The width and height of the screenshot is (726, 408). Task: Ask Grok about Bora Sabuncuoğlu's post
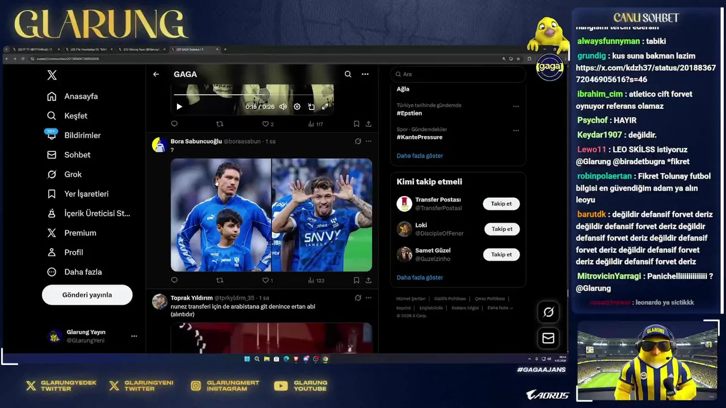point(358,141)
